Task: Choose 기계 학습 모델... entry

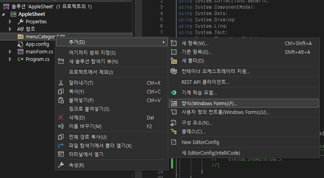Action: coord(244,93)
